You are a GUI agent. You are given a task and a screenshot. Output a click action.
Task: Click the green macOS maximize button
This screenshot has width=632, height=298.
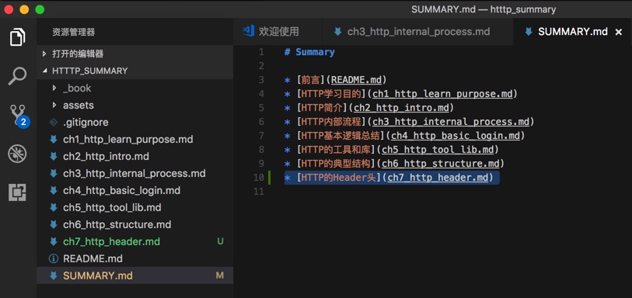tap(40, 9)
